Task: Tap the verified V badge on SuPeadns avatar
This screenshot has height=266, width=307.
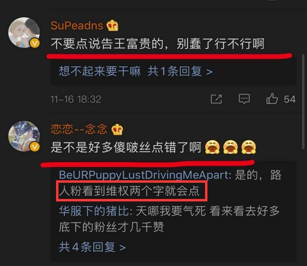Action: click(35, 43)
